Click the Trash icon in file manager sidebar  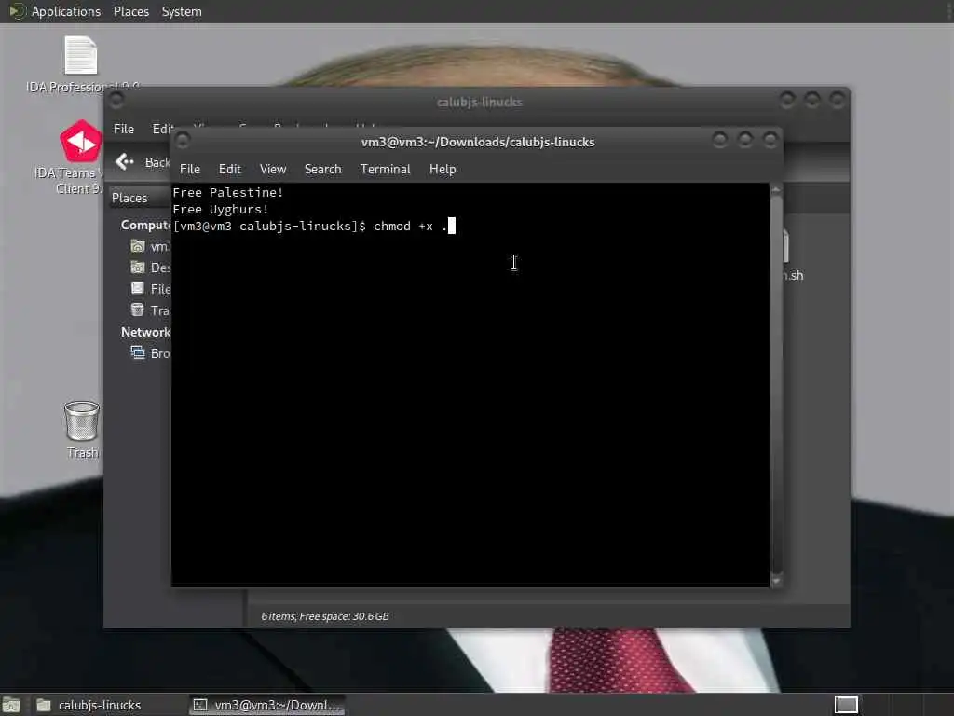pos(138,310)
